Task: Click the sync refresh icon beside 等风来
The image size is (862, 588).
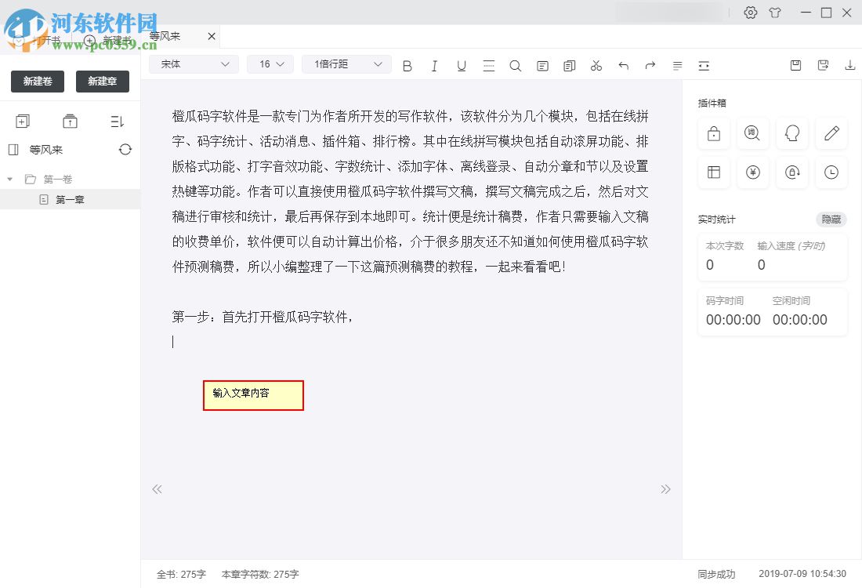Action: (125, 150)
